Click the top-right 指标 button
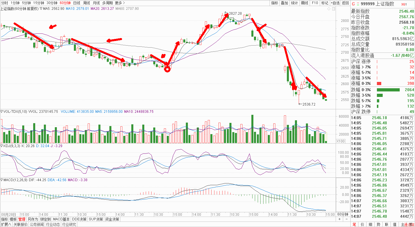Viewport: 415px width, 227px height. coord(274,3)
